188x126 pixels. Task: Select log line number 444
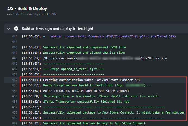coord(15,36)
